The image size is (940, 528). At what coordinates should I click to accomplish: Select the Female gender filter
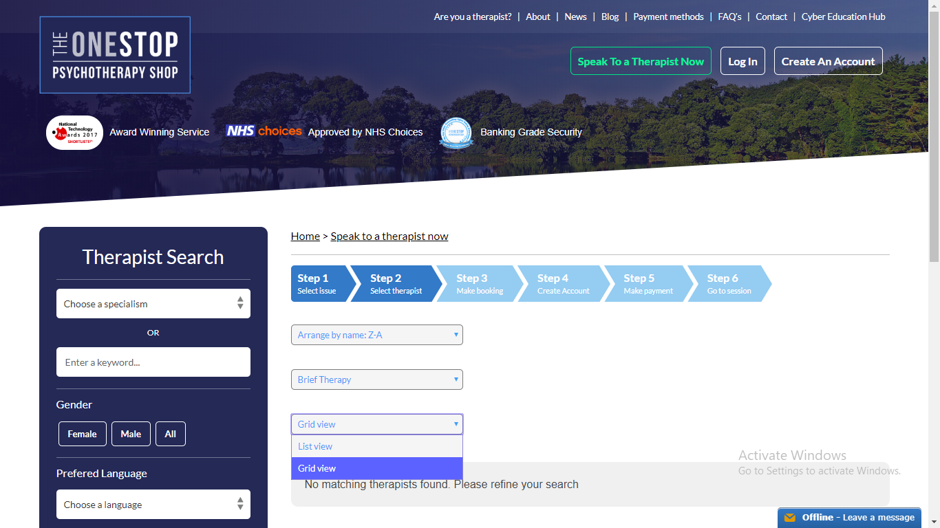point(82,434)
